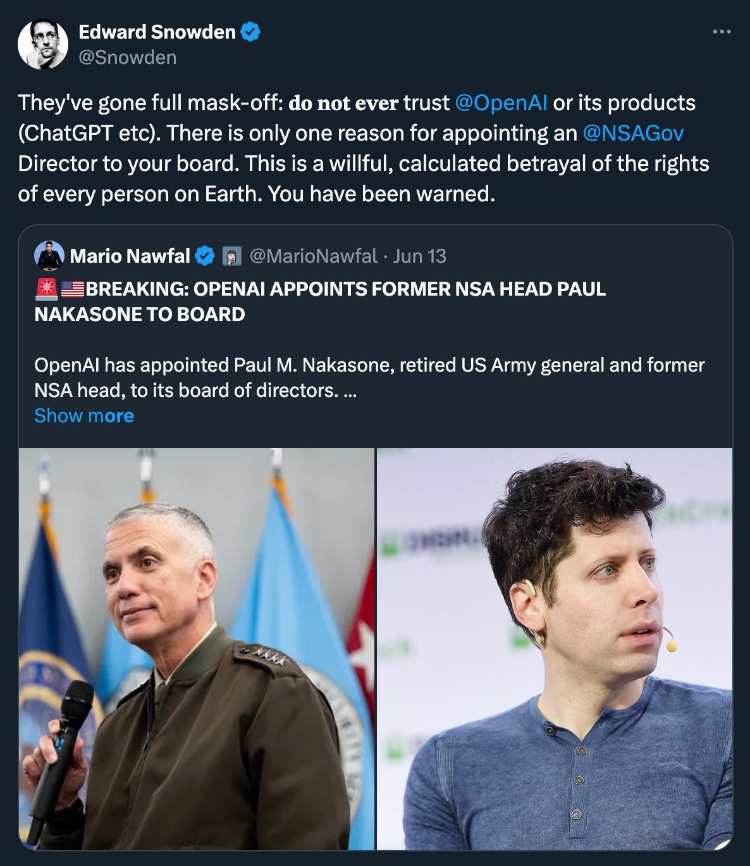Viewport: 750px width, 866px height.
Task: Click the red siren emoji before BREAKING
Action: [46, 289]
